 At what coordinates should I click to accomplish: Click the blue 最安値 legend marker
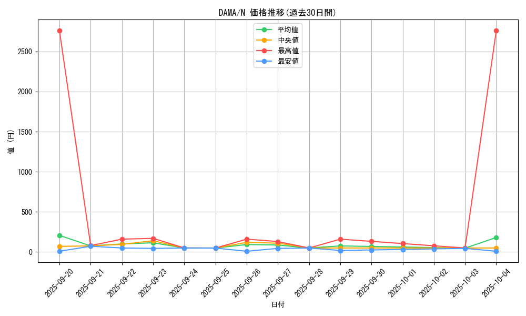(x=265, y=61)
